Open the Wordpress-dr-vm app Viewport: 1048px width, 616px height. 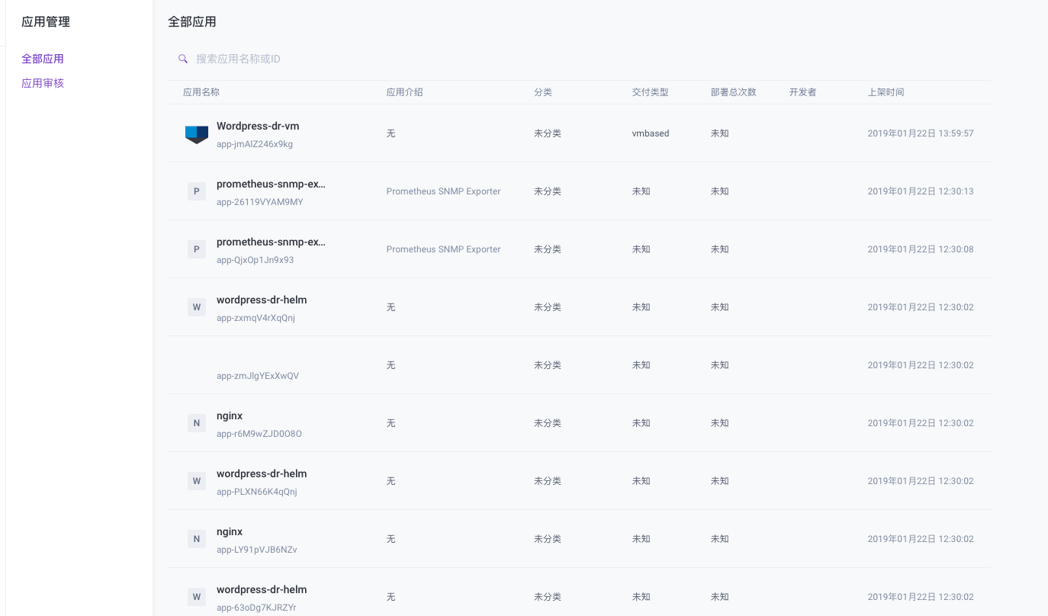258,126
